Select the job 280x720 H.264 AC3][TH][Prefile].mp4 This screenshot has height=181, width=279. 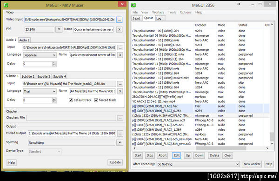201,97
